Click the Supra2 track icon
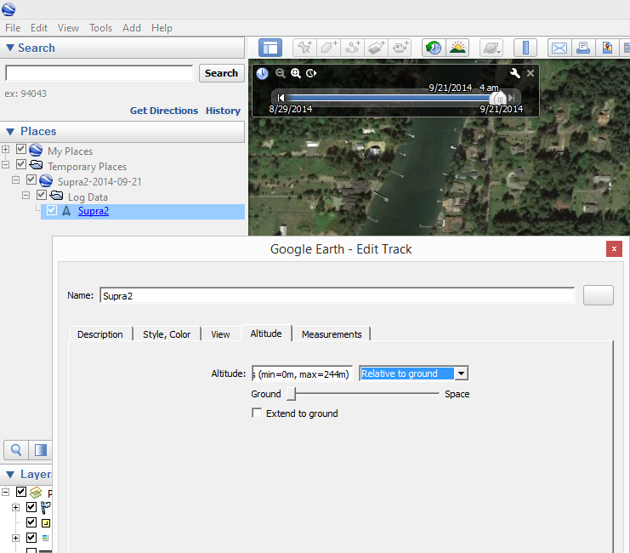The image size is (630, 553). (66, 211)
